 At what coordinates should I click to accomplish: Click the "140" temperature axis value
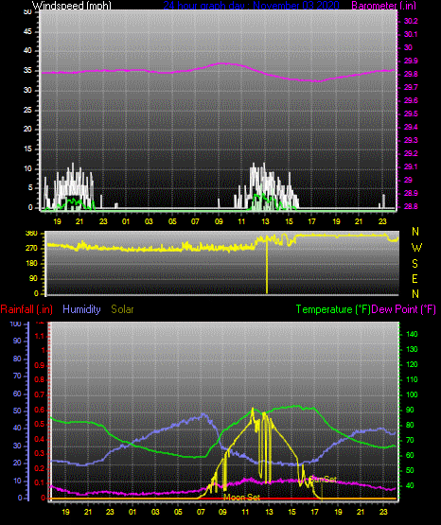412,335
